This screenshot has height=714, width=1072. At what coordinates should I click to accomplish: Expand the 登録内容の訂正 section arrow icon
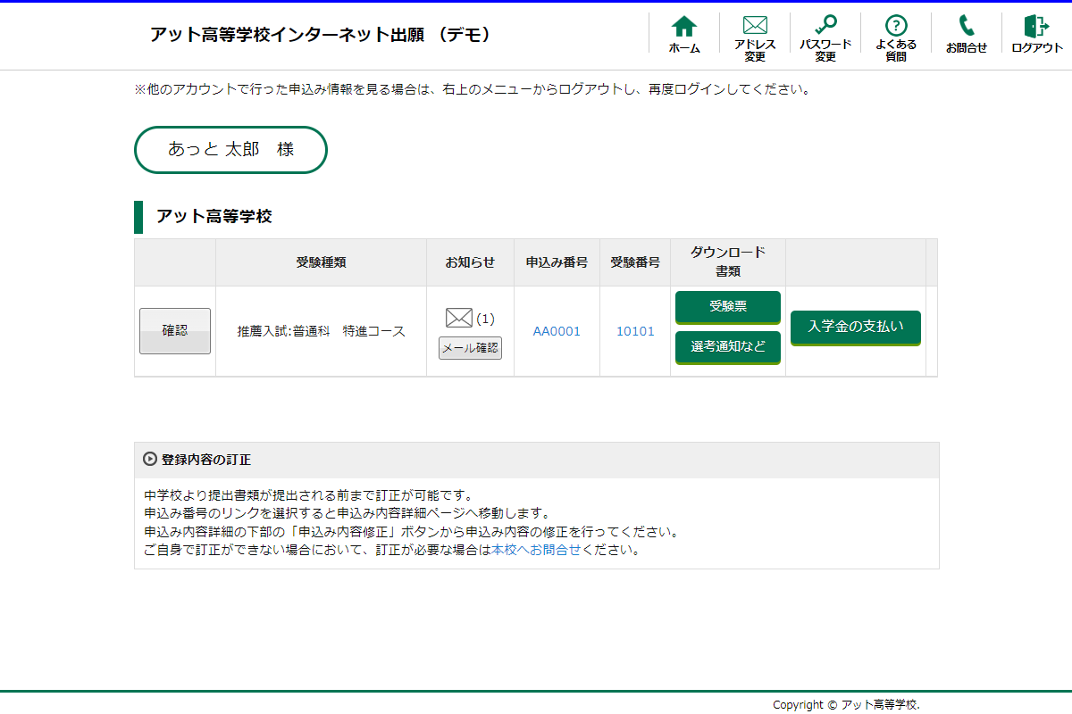(150, 460)
